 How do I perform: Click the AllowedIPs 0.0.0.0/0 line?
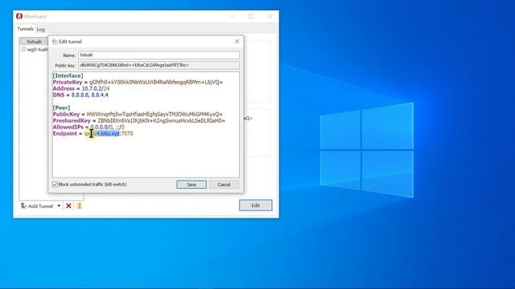pyautogui.click(x=89, y=127)
